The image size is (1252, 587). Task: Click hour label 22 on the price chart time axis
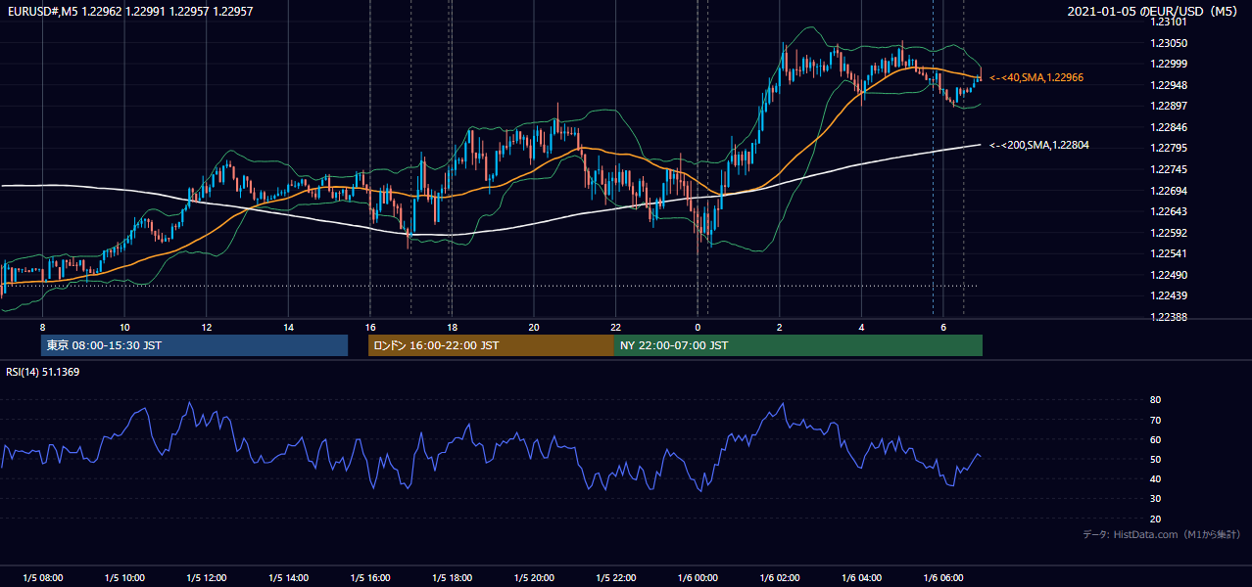point(615,327)
